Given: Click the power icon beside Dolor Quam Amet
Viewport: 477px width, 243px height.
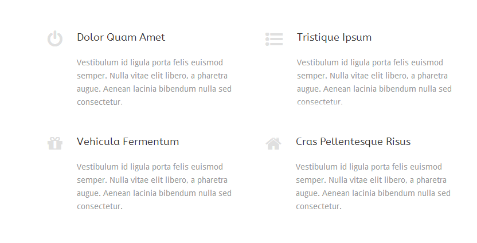Looking at the screenshot, I should 55,39.
